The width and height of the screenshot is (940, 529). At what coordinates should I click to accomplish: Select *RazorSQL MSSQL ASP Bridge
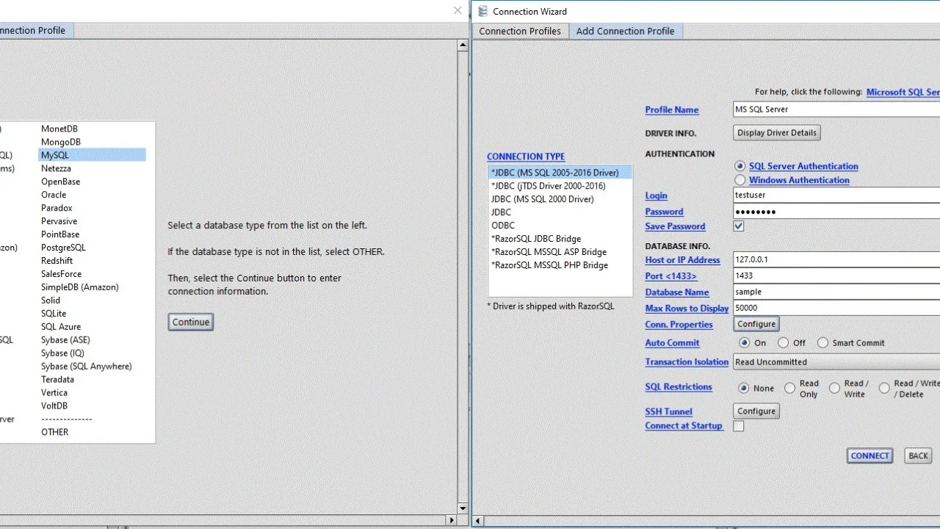point(560,252)
